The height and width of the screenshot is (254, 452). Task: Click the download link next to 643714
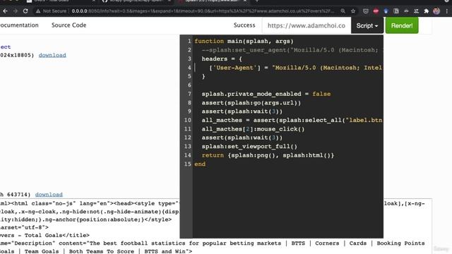[49, 195]
